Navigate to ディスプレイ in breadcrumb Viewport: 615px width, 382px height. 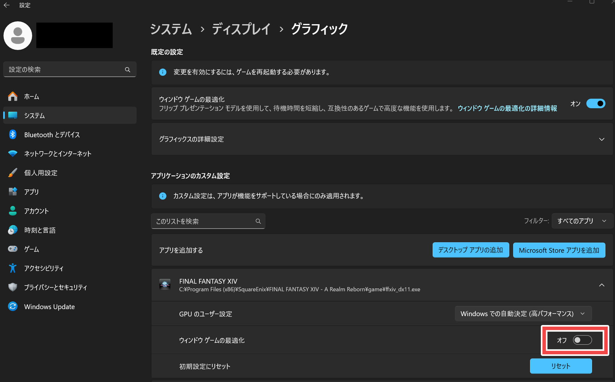[241, 29]
